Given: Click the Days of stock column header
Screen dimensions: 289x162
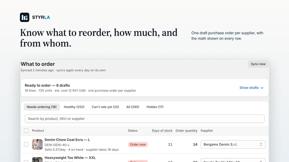Looking at the screenshot, I should [x=162, y=131].
